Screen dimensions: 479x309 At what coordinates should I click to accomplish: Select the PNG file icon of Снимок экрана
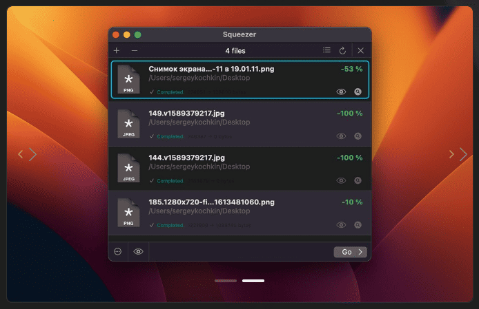pos(128,80)
